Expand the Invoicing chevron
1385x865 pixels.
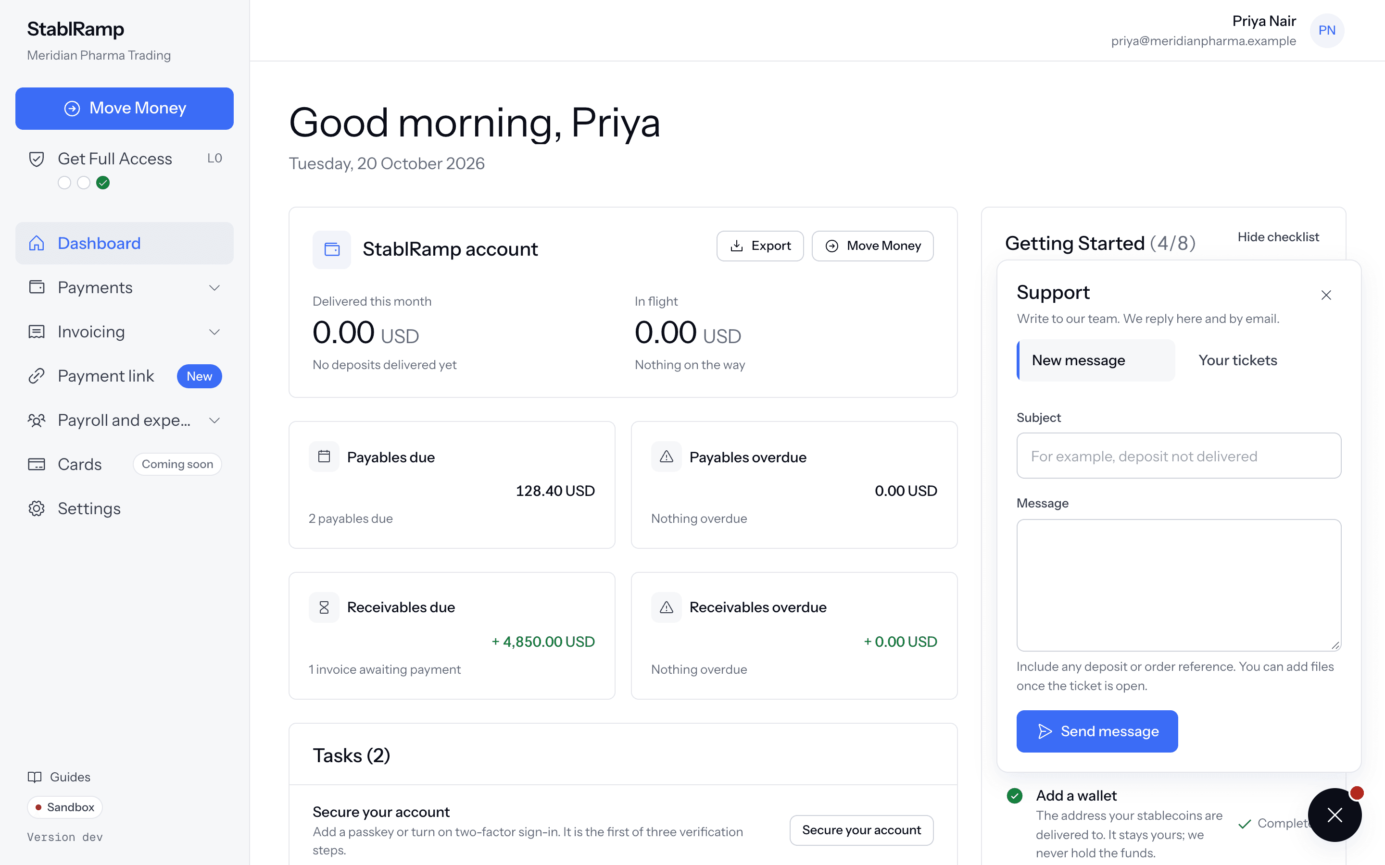(214, 332)
